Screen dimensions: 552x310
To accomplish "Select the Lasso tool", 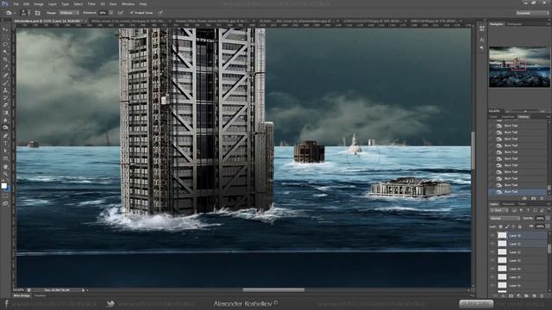I will [x=5, y=45].
